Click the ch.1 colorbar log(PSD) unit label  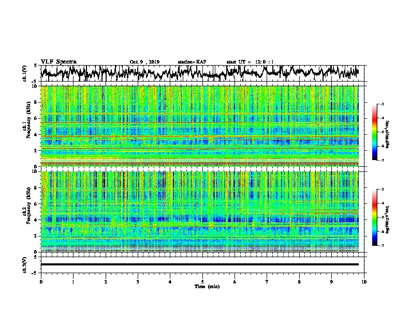(x=388, y=134)
